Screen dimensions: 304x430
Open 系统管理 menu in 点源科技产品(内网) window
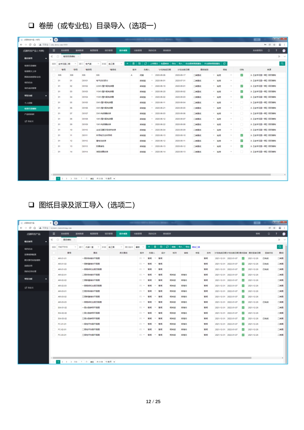pos(65,51)
